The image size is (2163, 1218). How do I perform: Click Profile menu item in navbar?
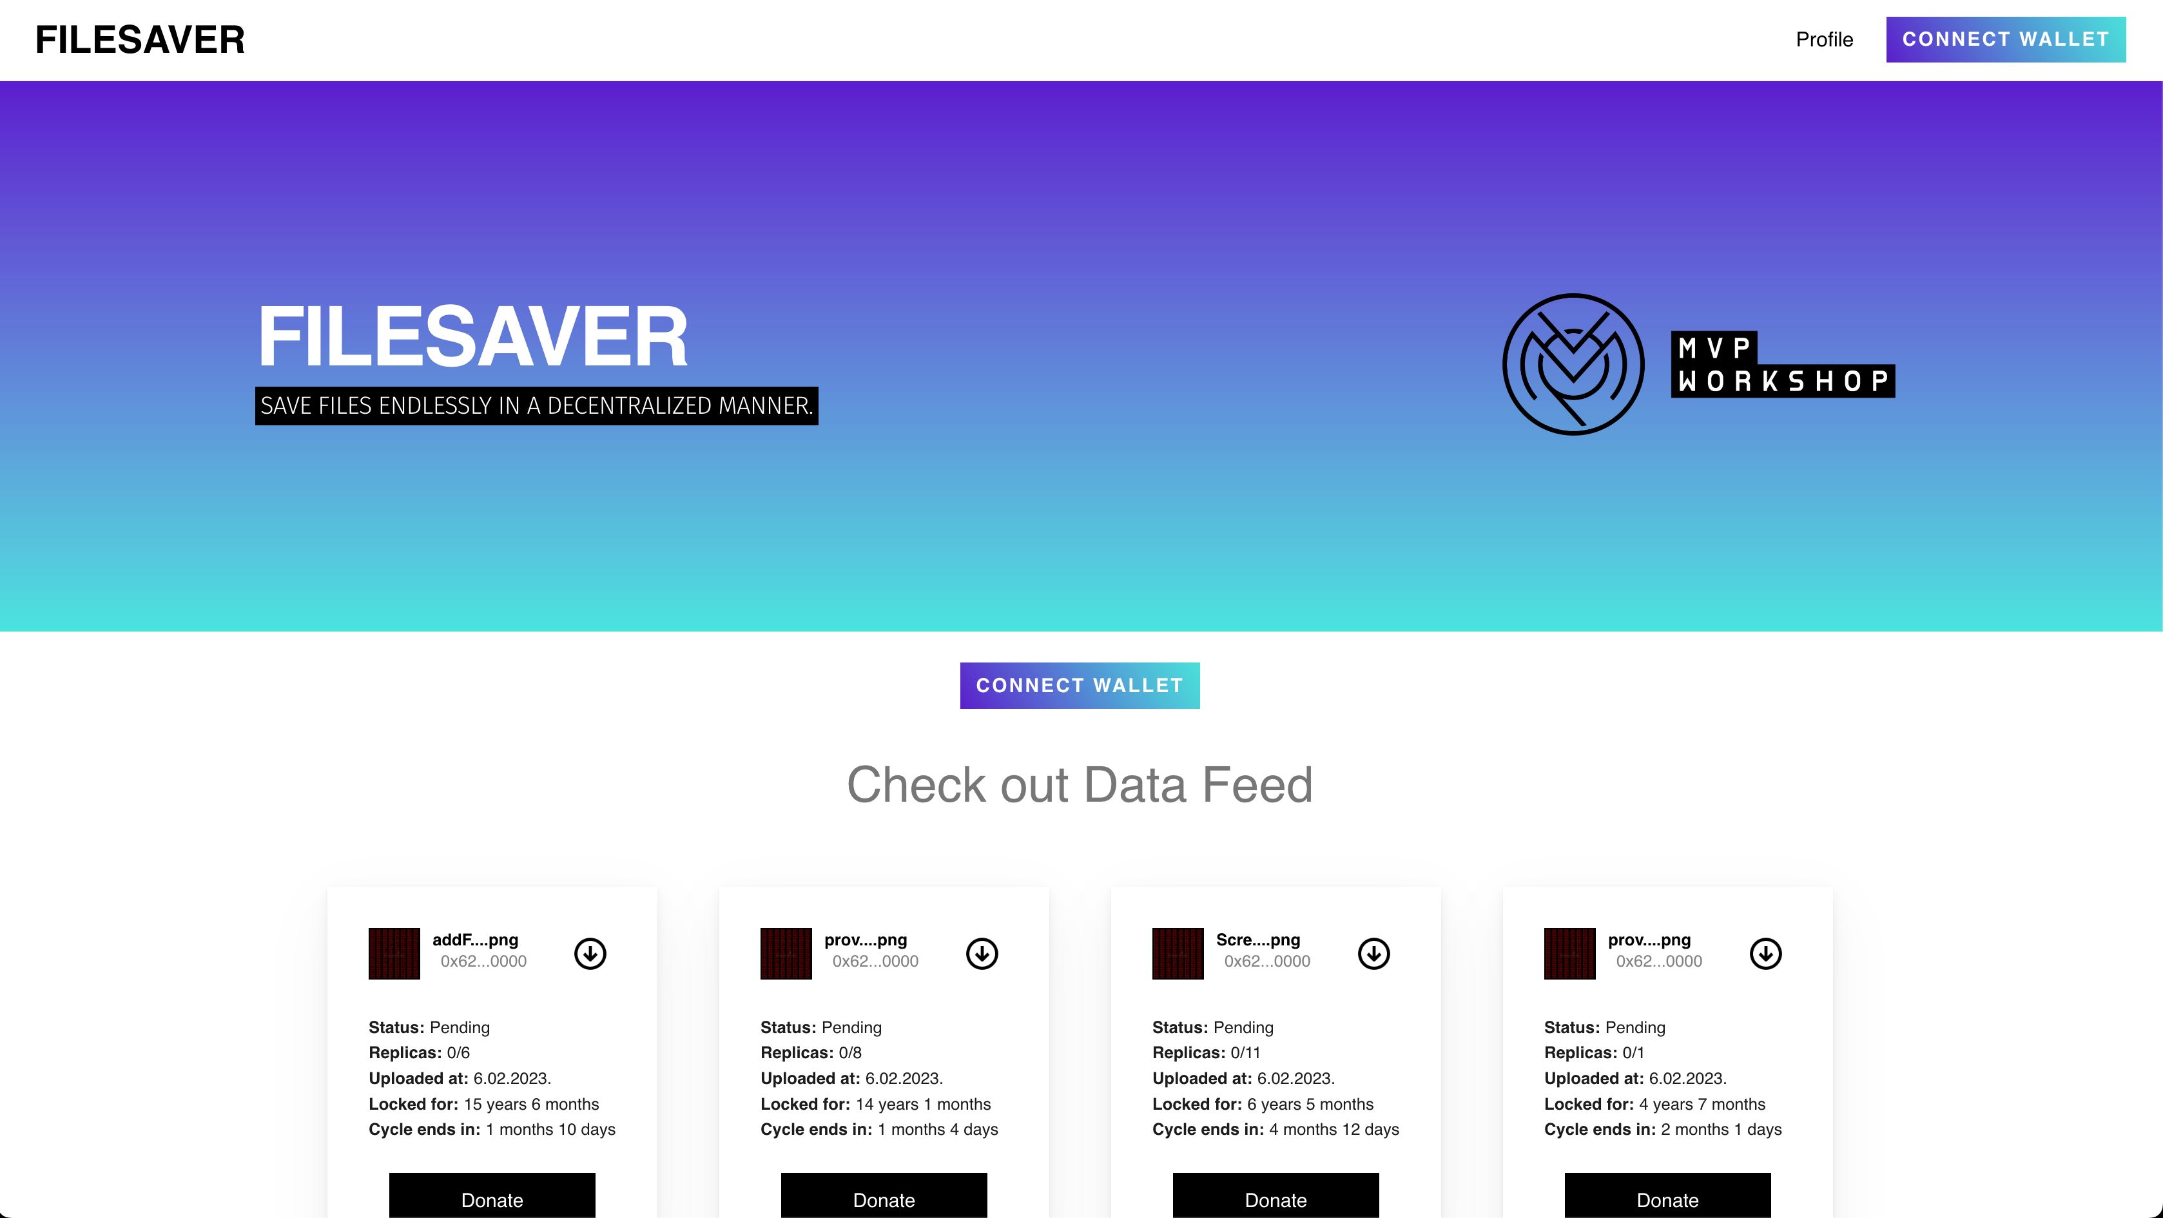1824,40
